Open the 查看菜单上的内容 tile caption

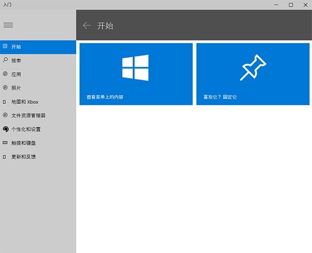coord(105,97)
